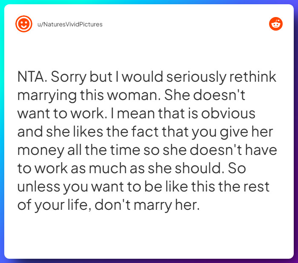This screenshot has width=298, height=263.
Task: Open u/NaturesVividPictures profile link
Action: pyautogui.click(x=70, y=24)
